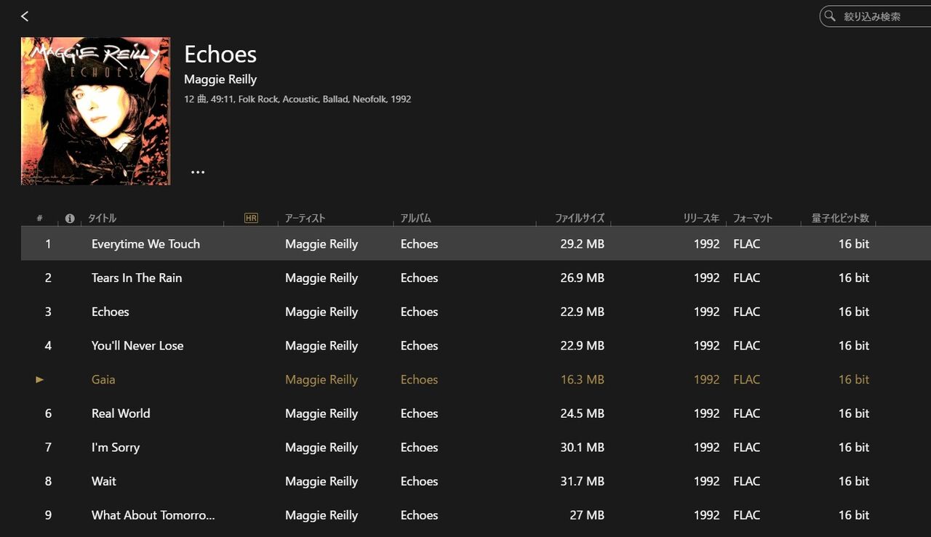Viewport: 931px width, 537px height.
Task: Open the three-dots album options menu
Action: [x=198, y=172]
